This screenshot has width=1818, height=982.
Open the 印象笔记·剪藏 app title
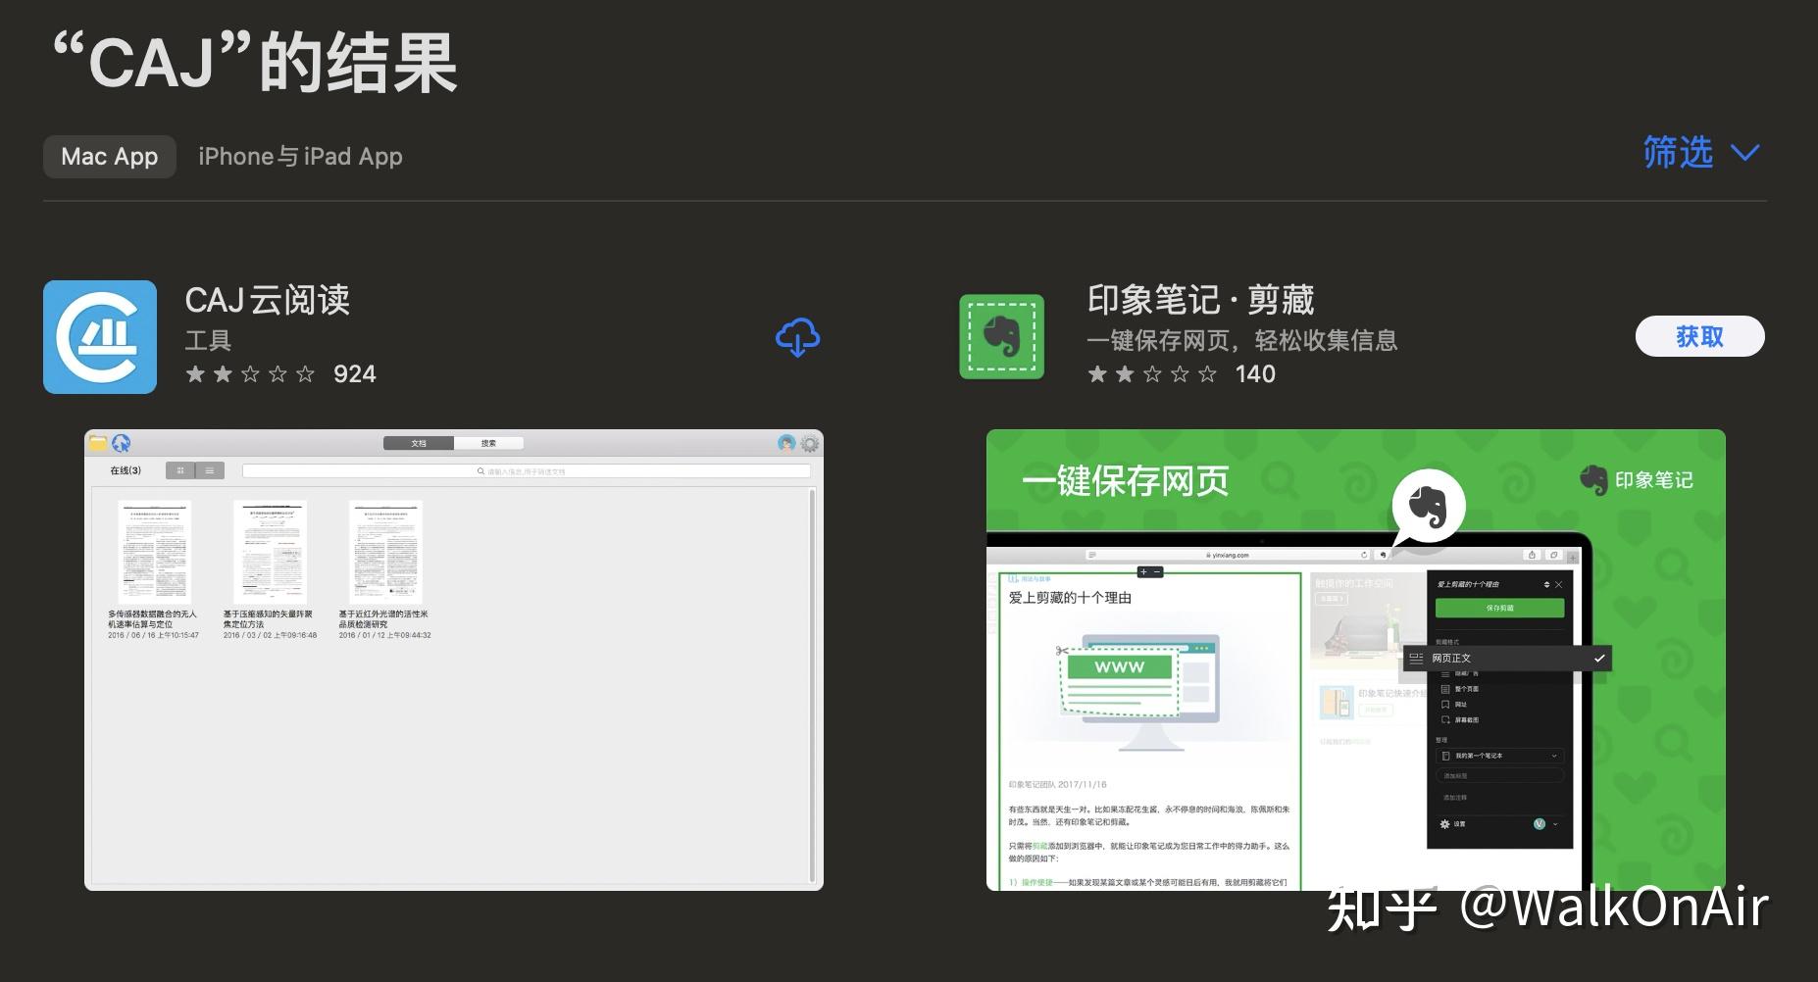pyautogui.click(x=1200, y=300)
